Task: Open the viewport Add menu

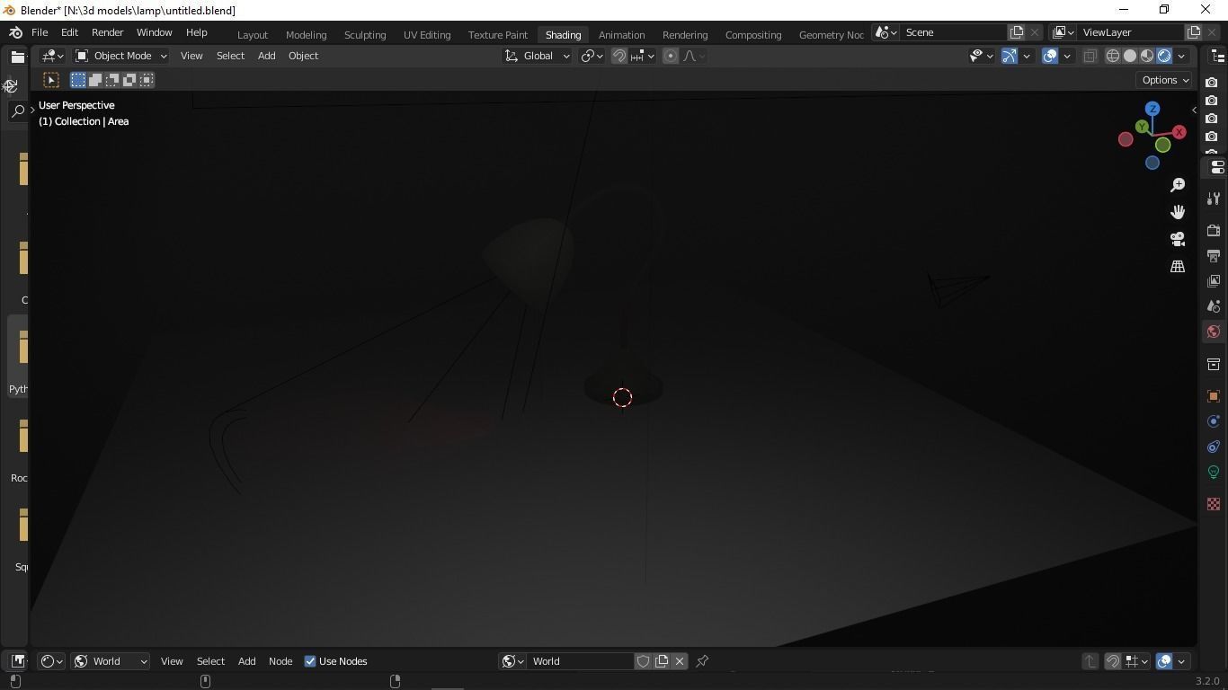Action: (x=266, y=56)
